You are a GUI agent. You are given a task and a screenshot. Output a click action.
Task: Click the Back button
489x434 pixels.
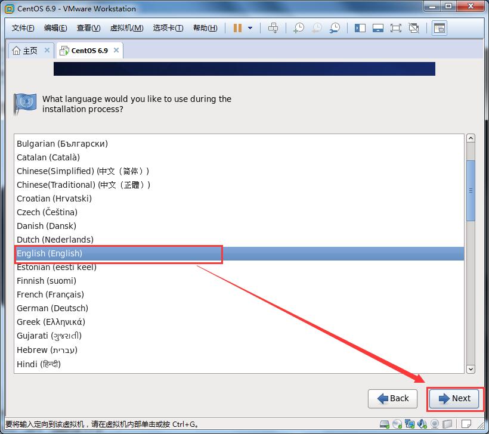click(x=392, y=398)
